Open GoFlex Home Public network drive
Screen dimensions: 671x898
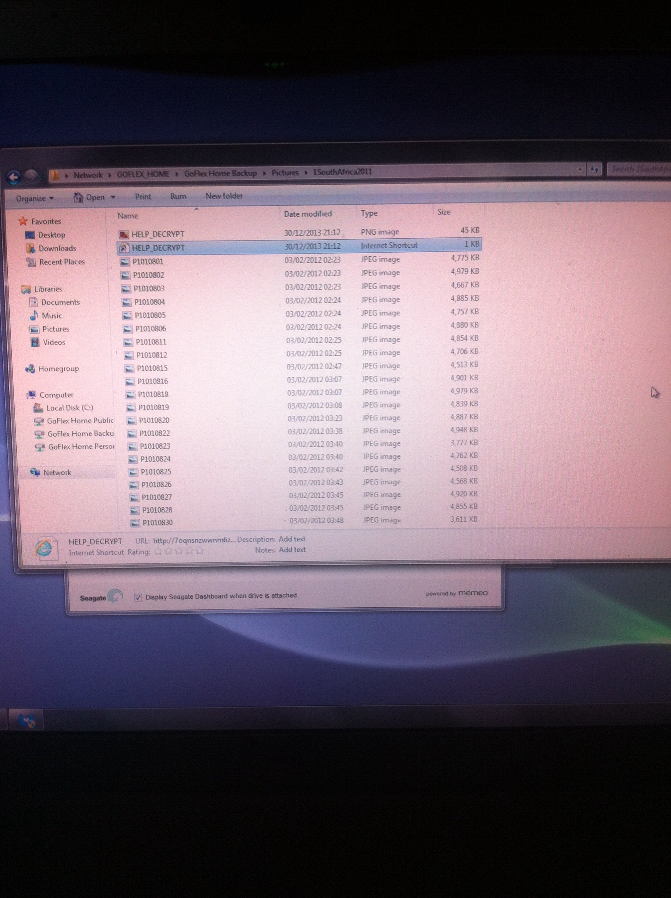80,421
